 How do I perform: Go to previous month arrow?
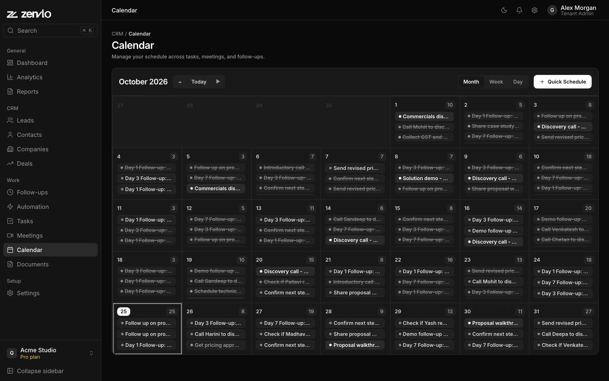click(x=180, y=82)
